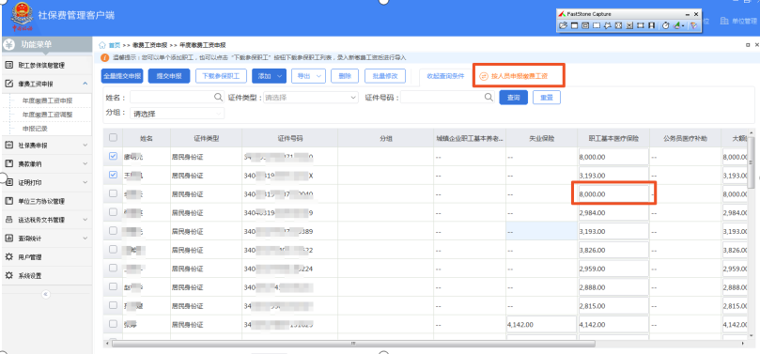Select FastStone Capture Fixed Region tool
Image resolution: width=760 pixels, height=354 pixels.
coord(641,25)
